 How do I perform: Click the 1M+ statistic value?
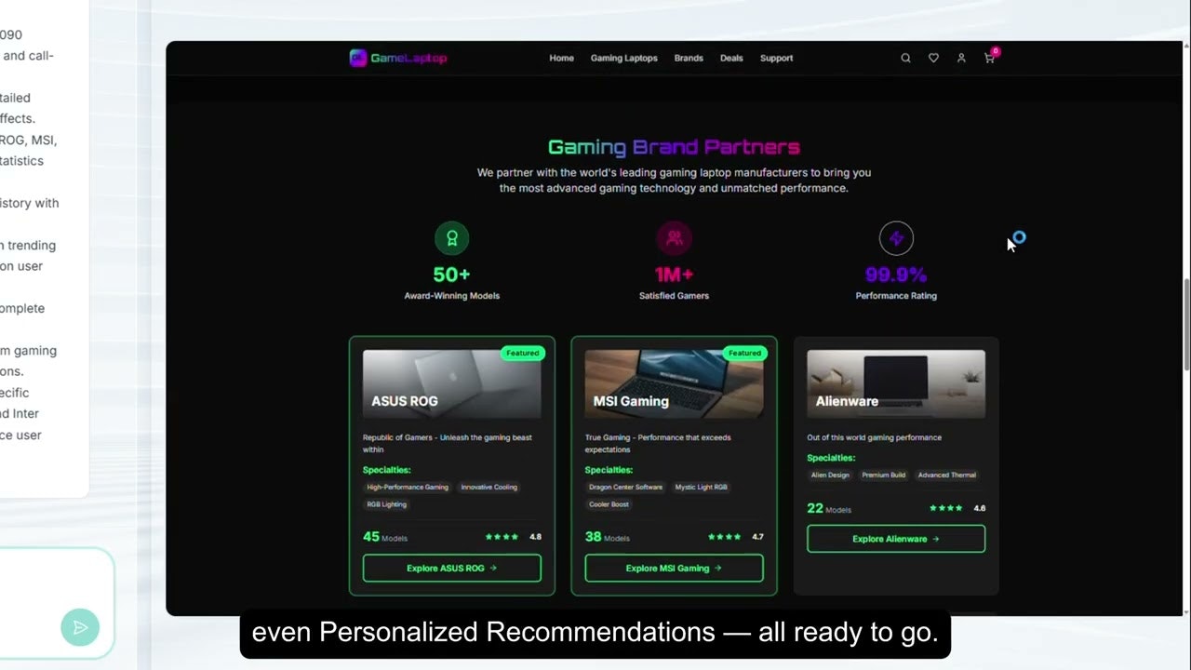coord(675,275)
